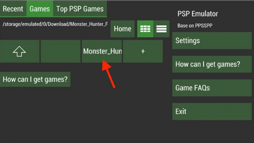Tap How can I get games? below tiles

coord(35,79)
